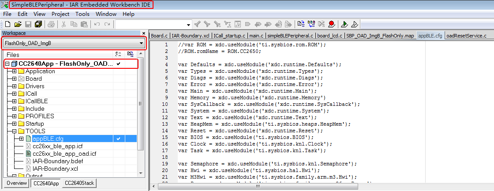The height and width of the screenshot is (191, 494).
Task: Click the Navigate Backward icon
Action: [278, 24]
